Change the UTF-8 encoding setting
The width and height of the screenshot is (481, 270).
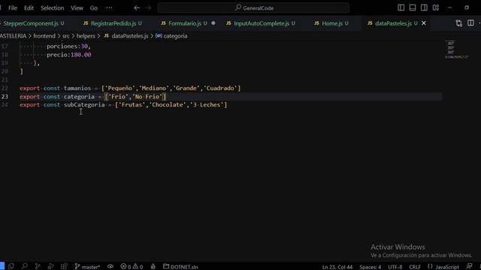(x=395, y=267)
